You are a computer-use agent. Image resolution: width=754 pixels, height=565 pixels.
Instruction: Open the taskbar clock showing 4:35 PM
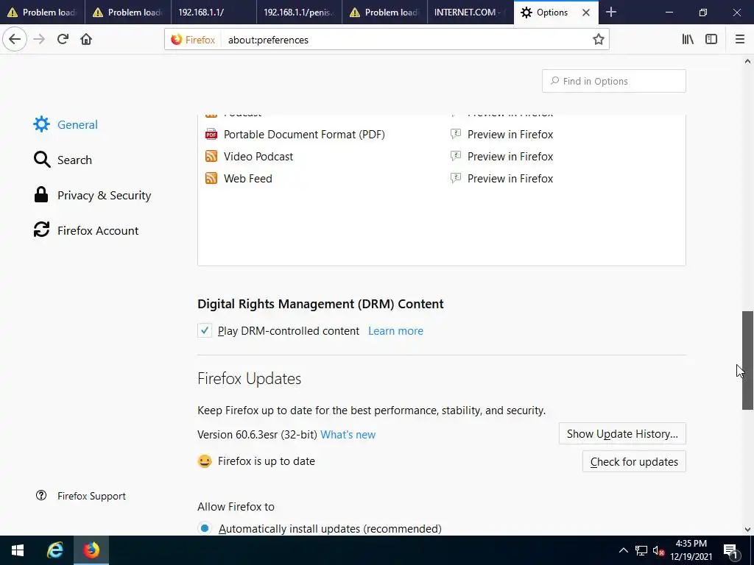coord(691,550)
